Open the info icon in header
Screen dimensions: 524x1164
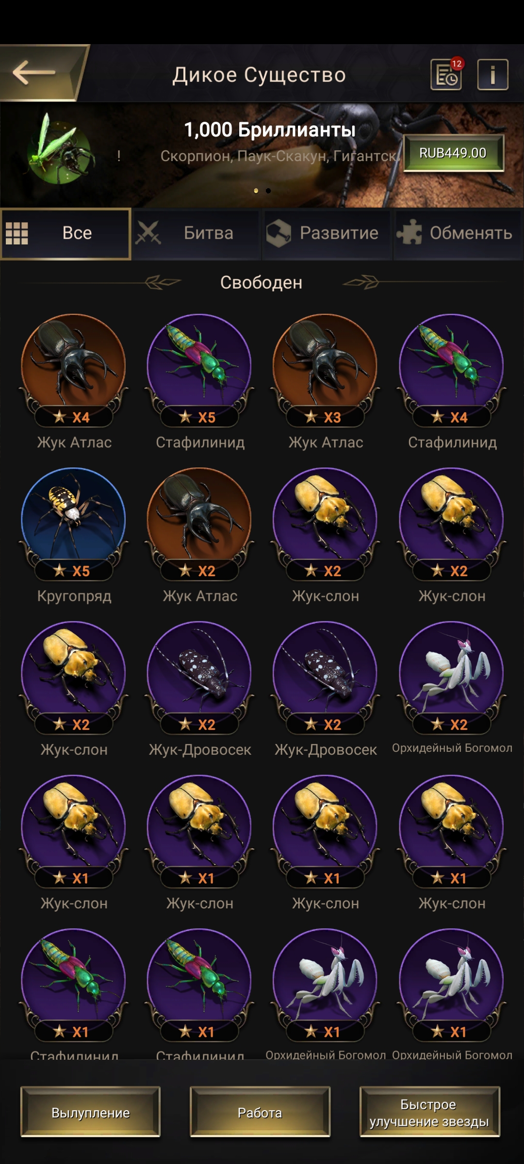pos(492,75)
